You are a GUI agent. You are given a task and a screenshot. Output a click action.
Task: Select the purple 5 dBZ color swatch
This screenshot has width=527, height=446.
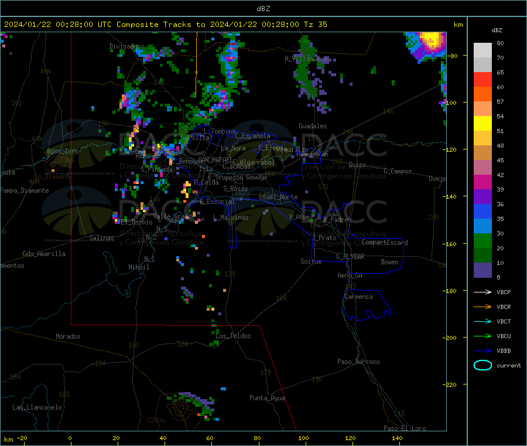click(x=482, y=270)
